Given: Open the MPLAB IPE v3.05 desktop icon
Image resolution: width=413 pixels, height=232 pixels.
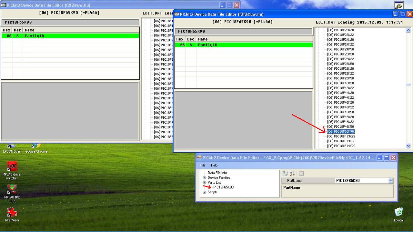Looking at the screenshot, I should pyautogui.click(x=12, y=194).
